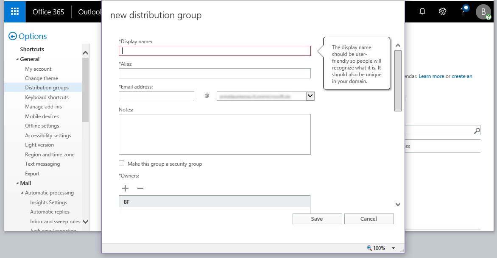Viewport: 497px width, 258px height.
Task: Open the account avatar menu
Action: tap(483, 12)
